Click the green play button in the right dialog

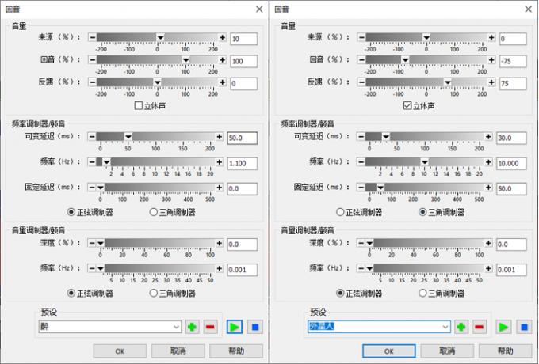tap(503, 327)
